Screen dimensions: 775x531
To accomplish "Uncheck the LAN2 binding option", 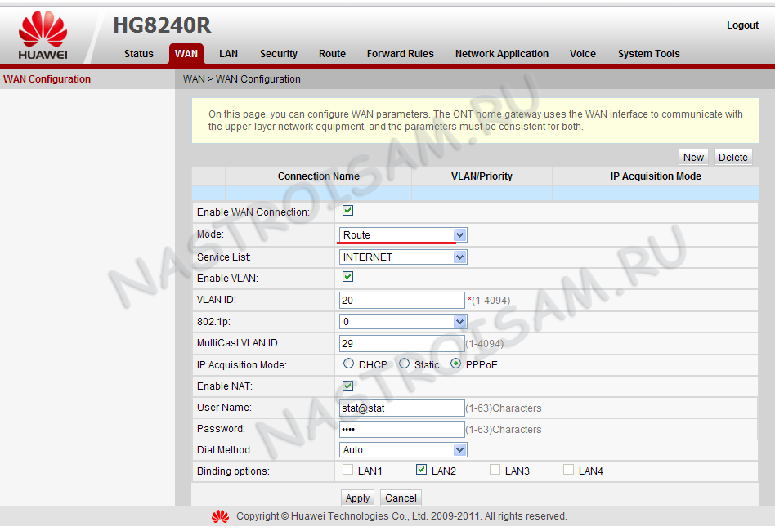I will pos(421,470).
